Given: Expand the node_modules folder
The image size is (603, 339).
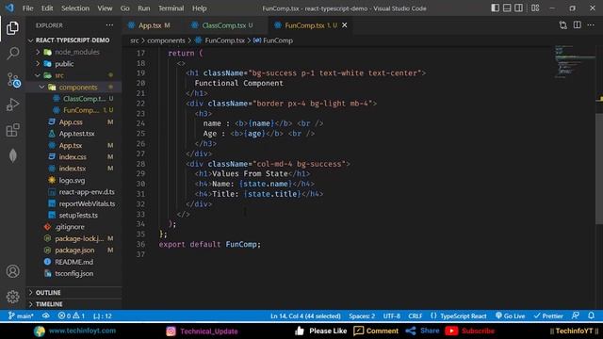Looking at the screenshot, I should pos(77,52).
